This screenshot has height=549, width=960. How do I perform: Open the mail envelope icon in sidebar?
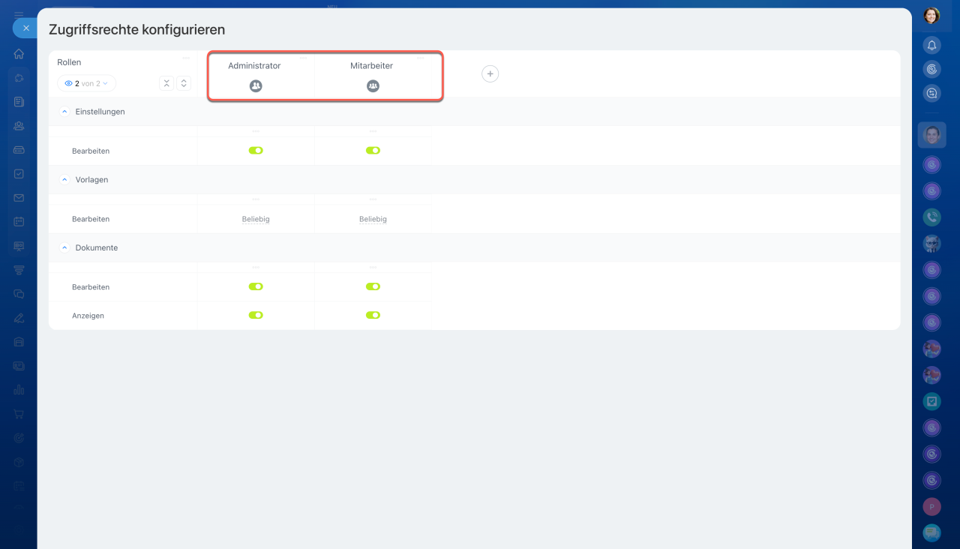[19, 198]
